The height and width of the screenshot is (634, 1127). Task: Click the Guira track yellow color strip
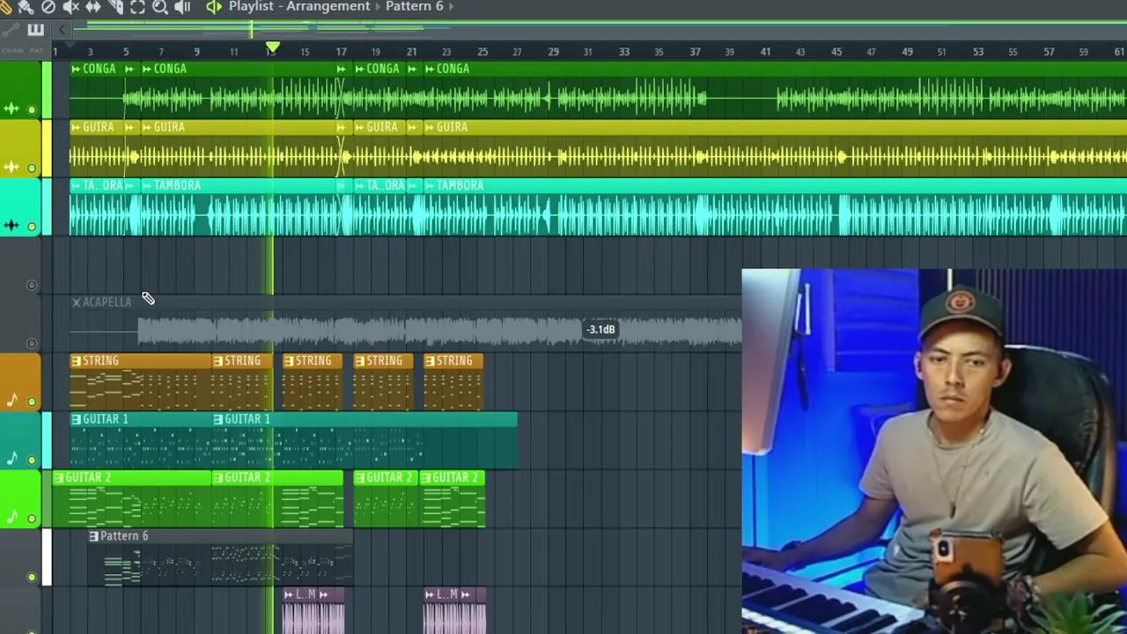(47, 148)
